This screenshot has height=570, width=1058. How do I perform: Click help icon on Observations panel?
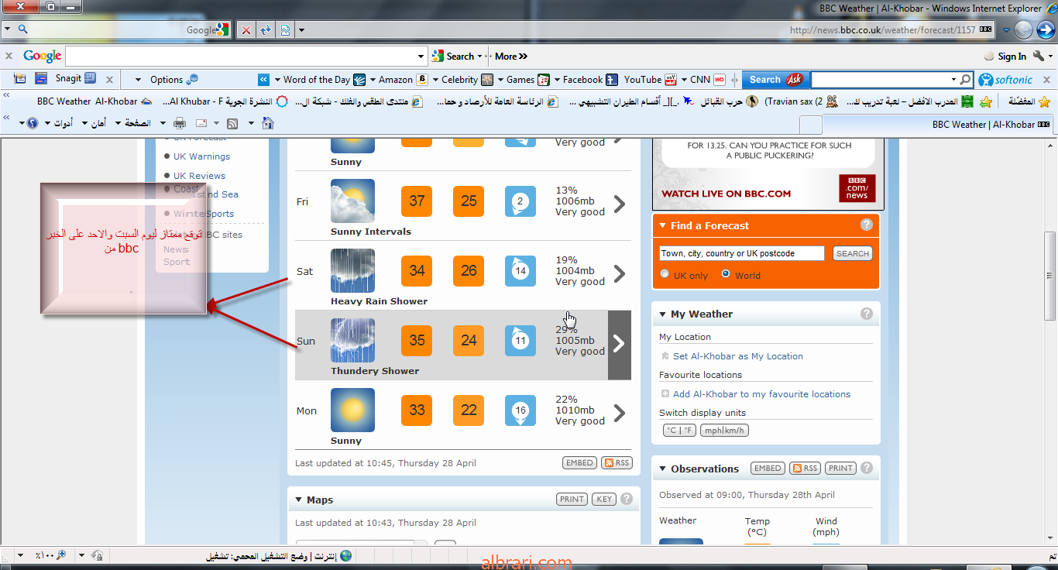click(867, 468)
